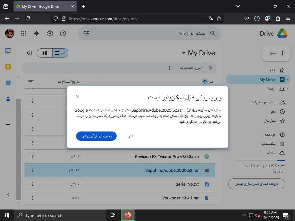Open Drive help question mark icon
295x221 pixels.
pos(63,33)
